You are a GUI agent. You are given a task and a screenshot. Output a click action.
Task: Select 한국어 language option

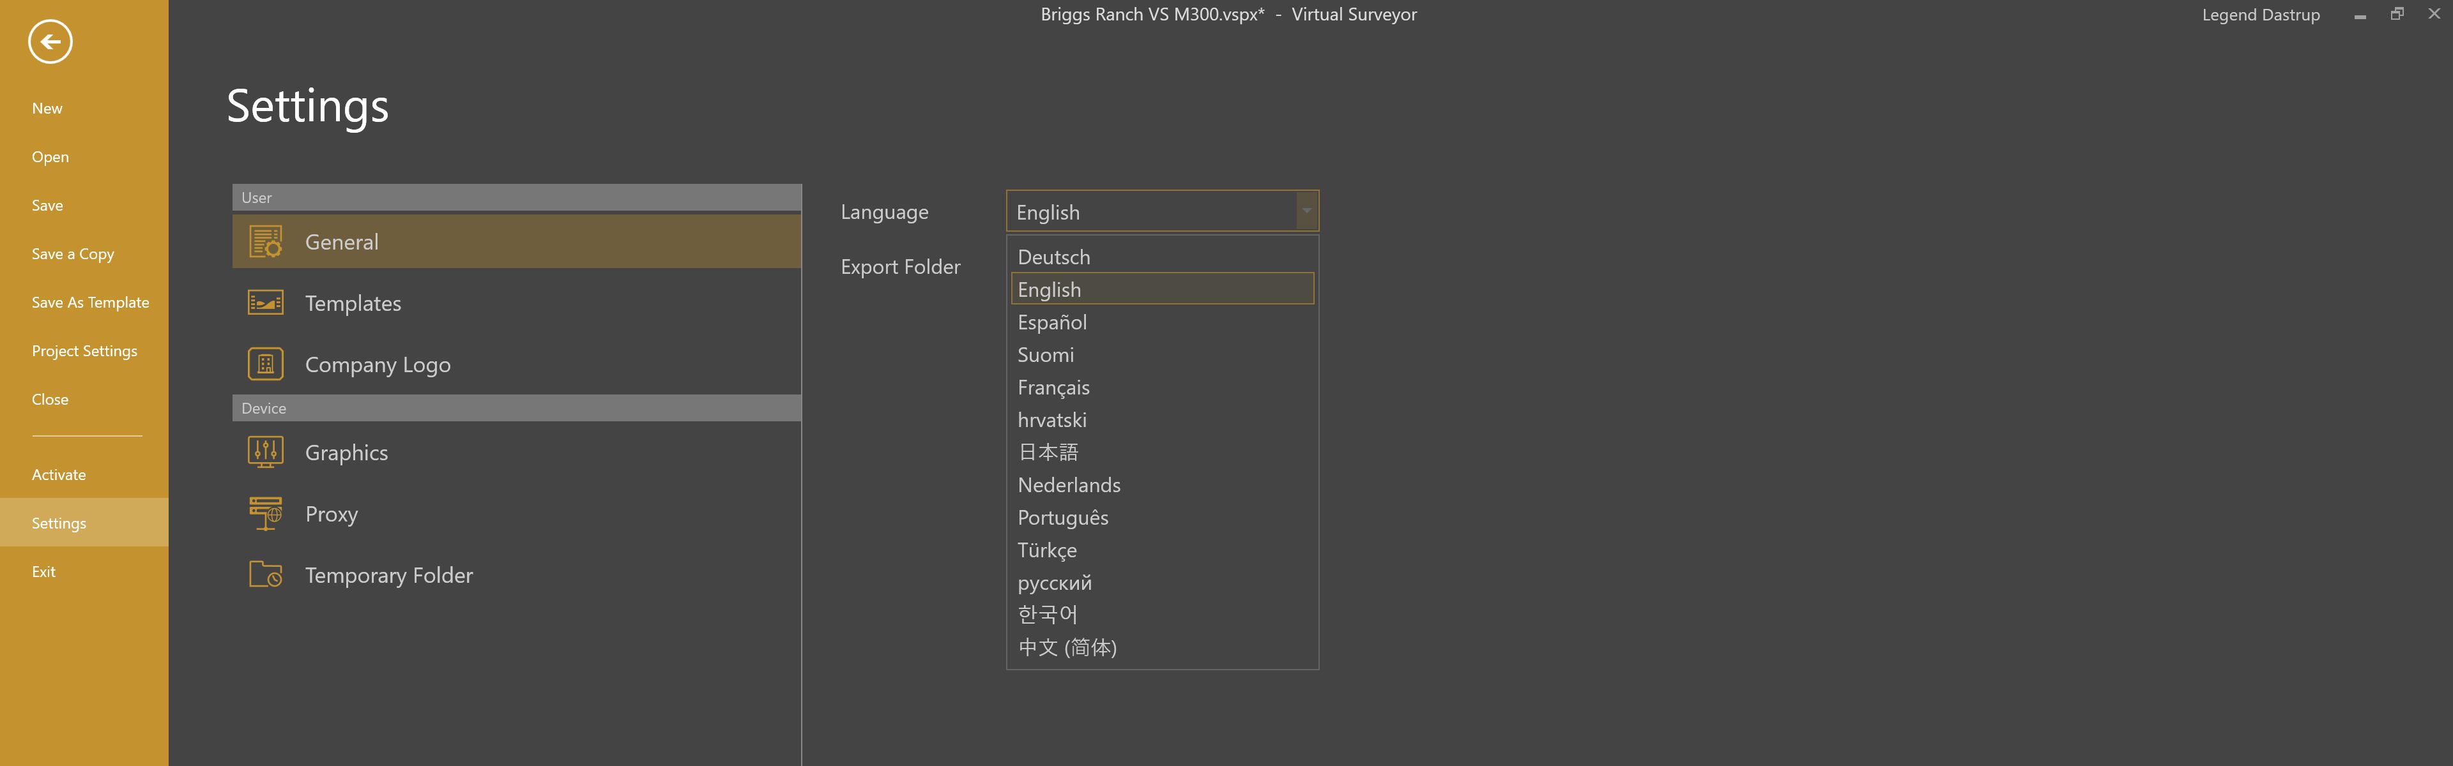[x=1162, y=615]
